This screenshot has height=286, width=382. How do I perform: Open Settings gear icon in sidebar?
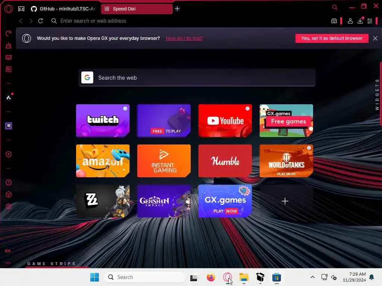point(9,206)
